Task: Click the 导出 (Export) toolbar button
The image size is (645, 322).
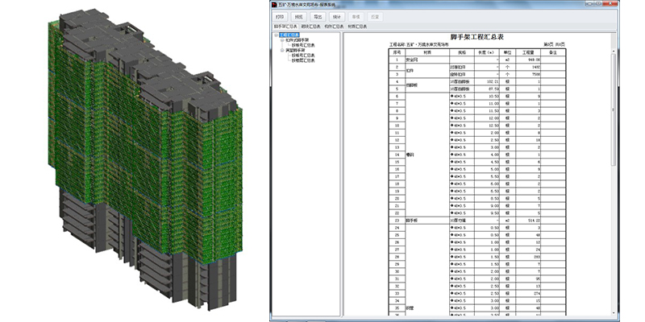Action: coord(318,17)
